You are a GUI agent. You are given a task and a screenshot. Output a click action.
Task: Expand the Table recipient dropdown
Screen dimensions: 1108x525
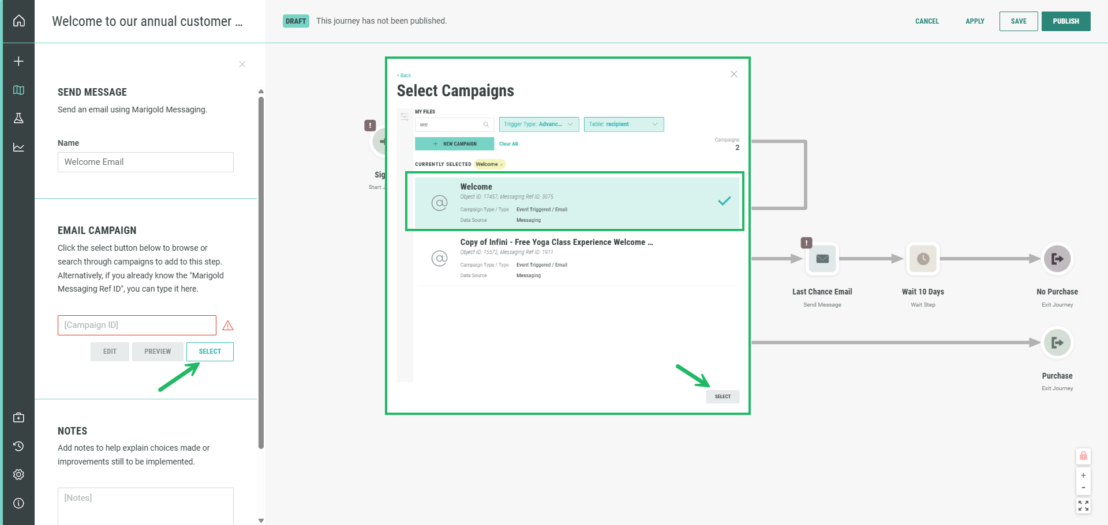coord(623,124)
